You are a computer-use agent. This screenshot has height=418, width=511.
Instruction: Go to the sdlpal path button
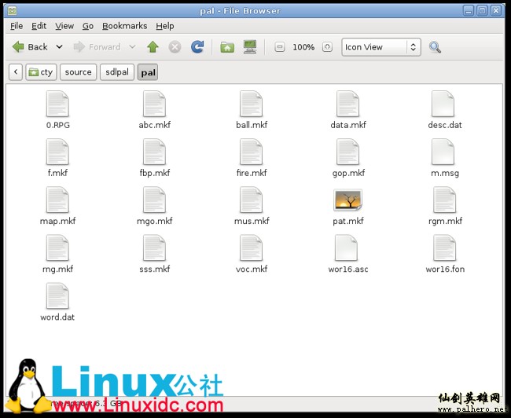[x=116, y=72]
